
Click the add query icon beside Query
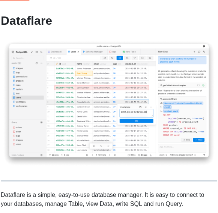point(41,122)
